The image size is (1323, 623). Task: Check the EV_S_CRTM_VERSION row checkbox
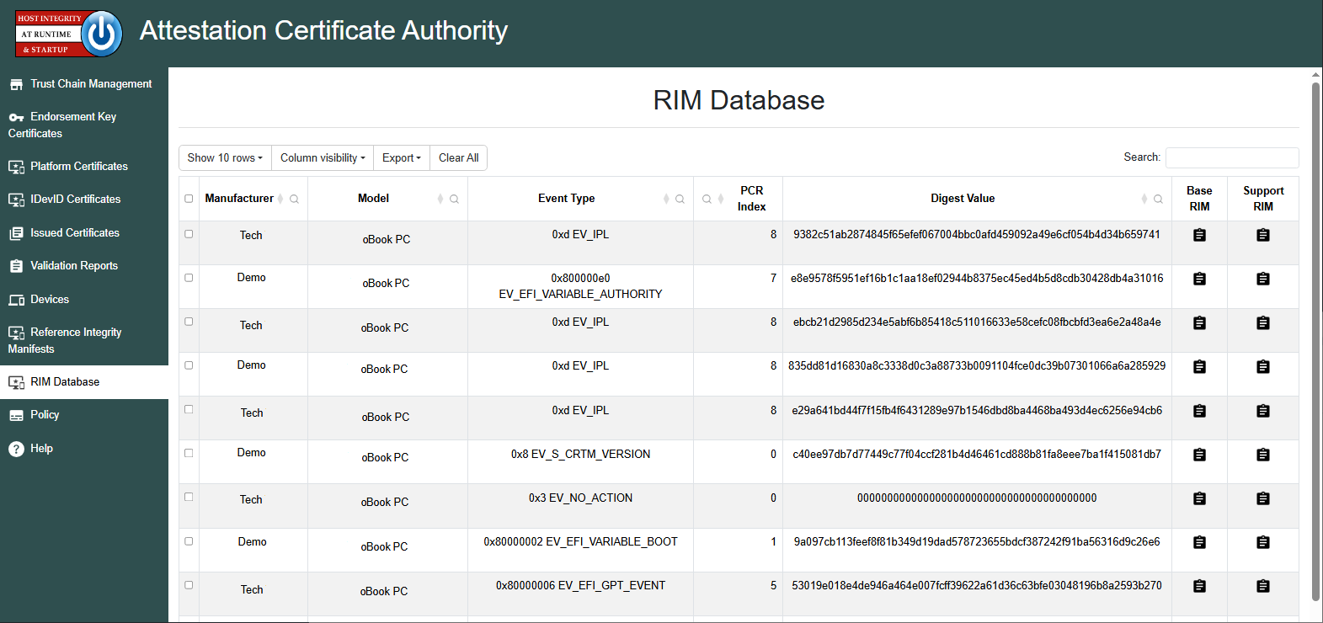[x=189, y=453]
